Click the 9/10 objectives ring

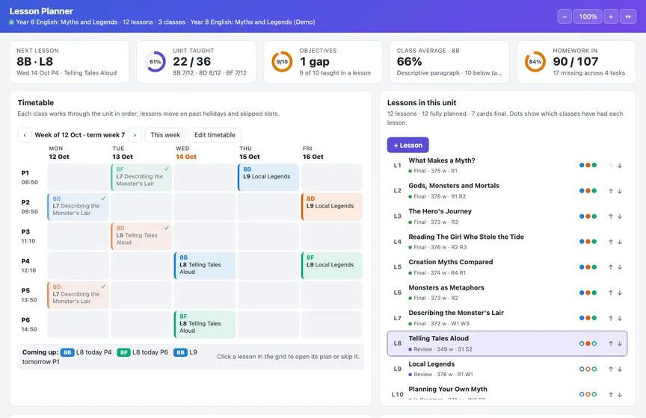(282, 62)
